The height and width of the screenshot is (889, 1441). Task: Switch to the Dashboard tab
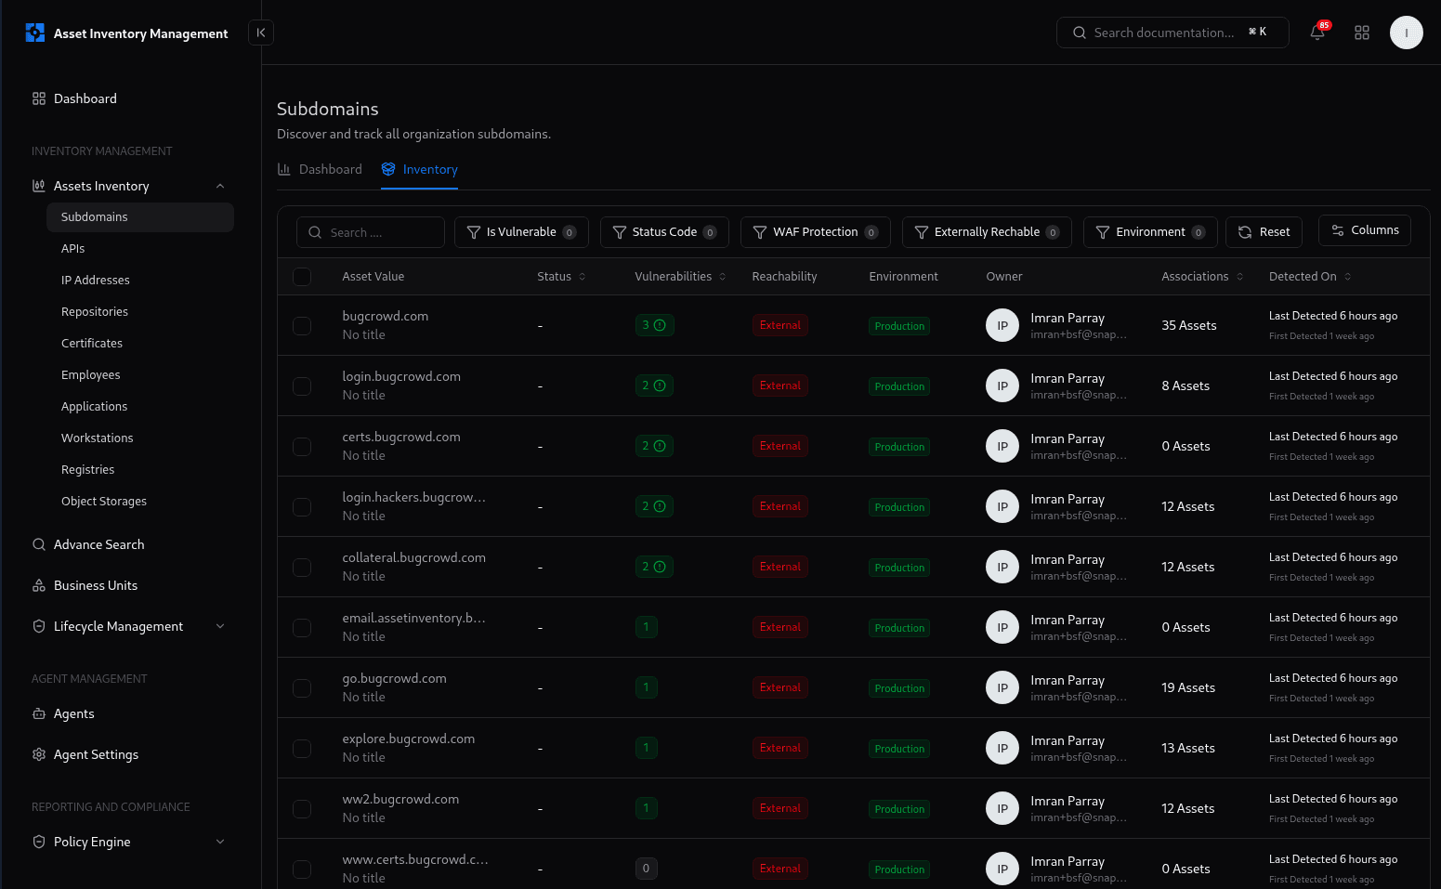tap(321, 169)
